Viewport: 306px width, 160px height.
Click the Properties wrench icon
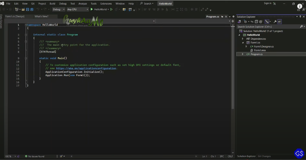pyautogui.click(x=275, y=22)
